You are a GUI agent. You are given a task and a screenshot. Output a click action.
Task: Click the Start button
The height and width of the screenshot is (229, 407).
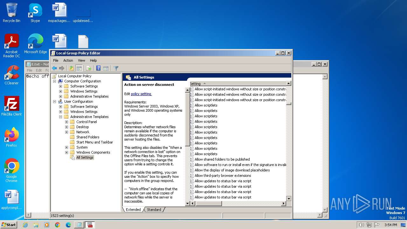pyautogui.click(x=9, y=225)
